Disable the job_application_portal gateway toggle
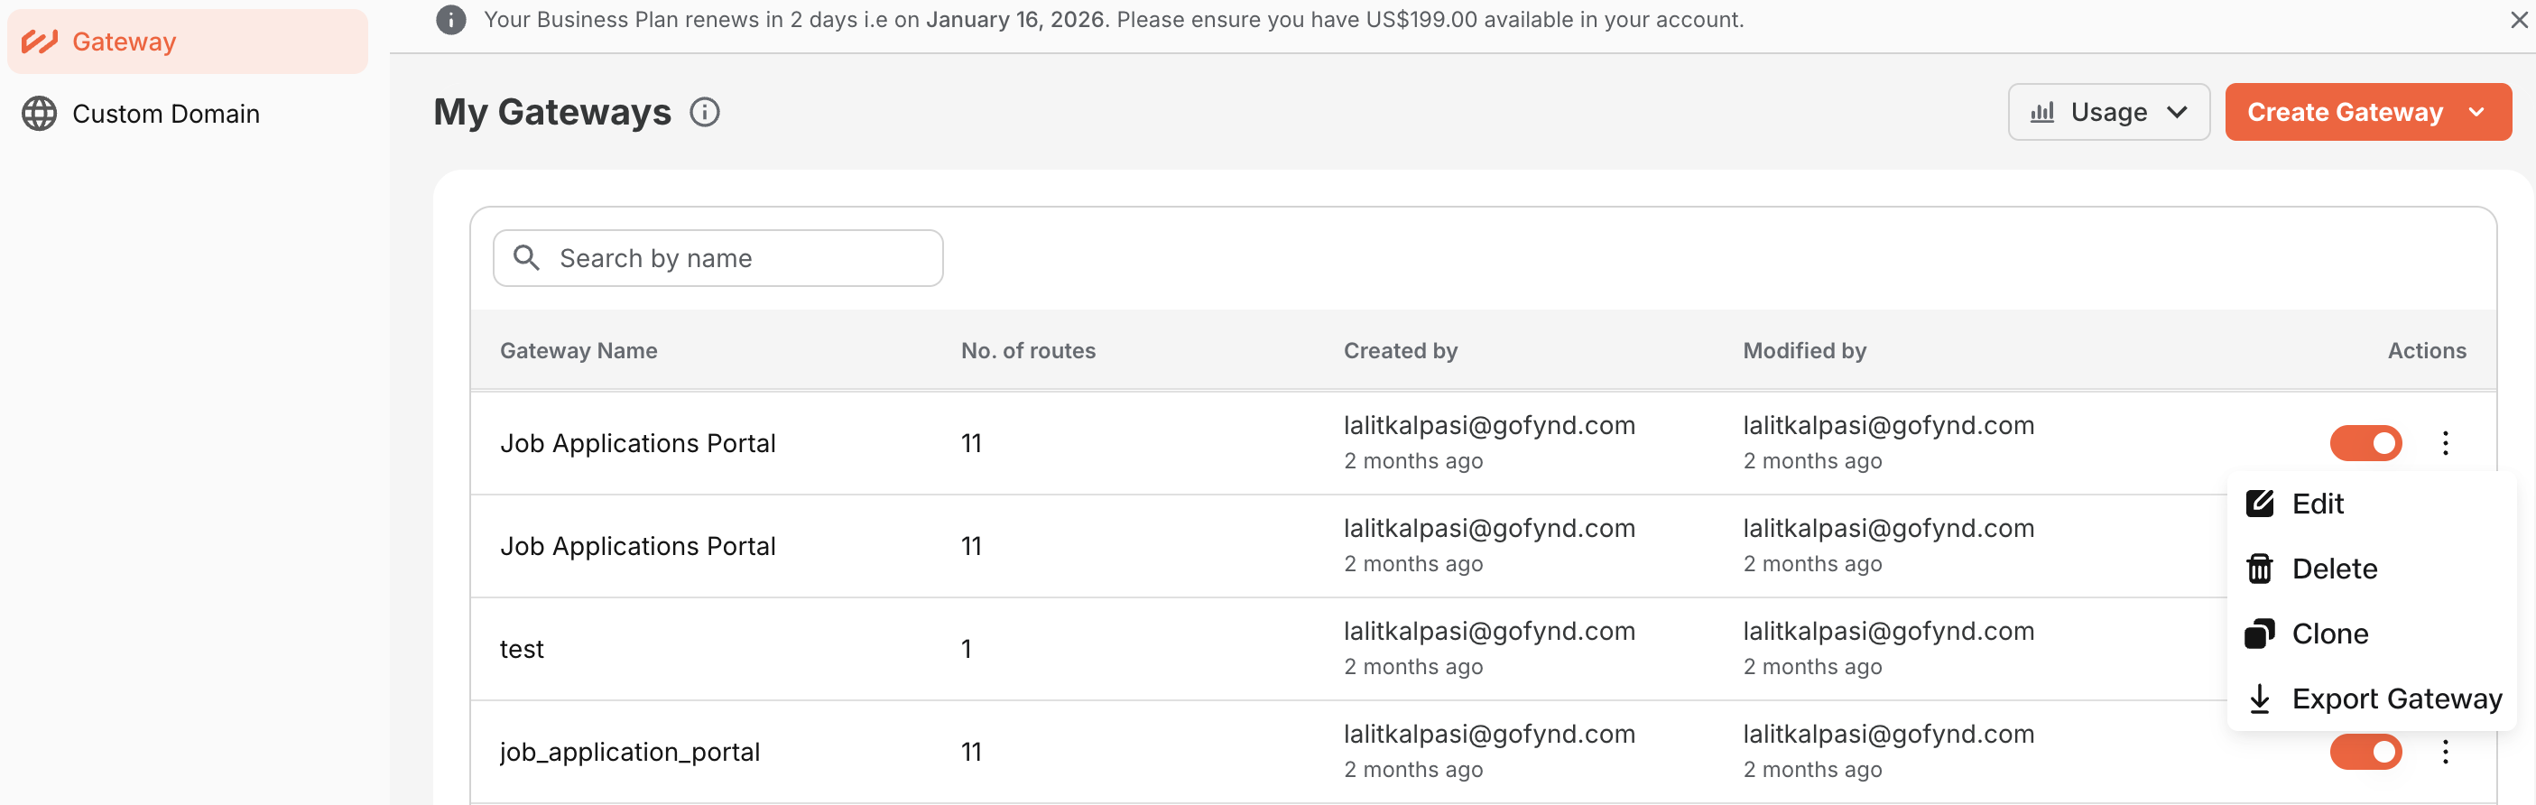 point(2365,752)
